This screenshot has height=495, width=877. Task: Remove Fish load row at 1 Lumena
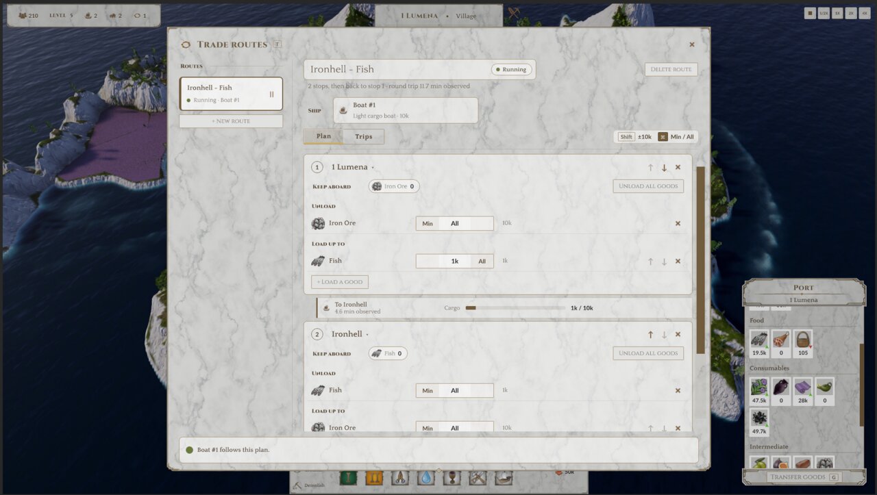point(678,262)
